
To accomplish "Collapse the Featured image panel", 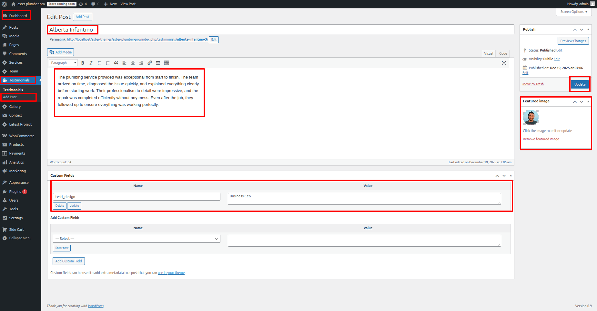I will [x=588, y=101].
